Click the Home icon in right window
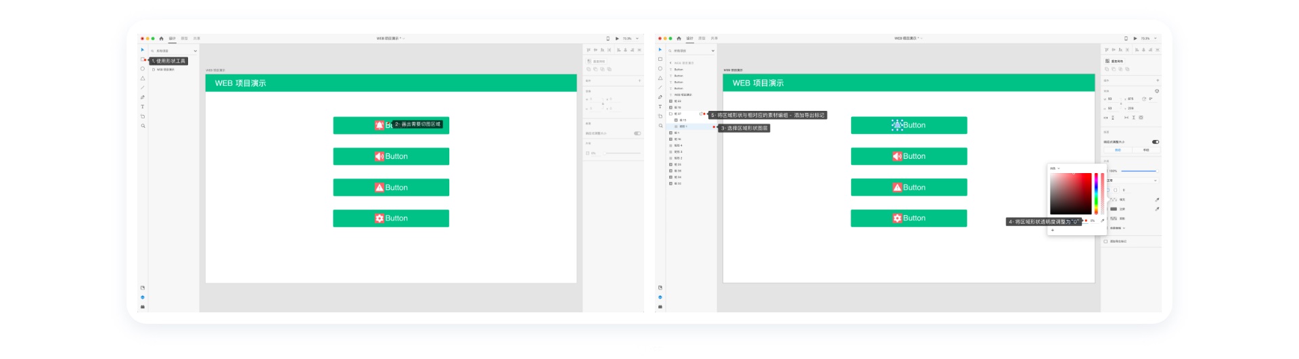Screen dimensions: 1299x359 (679, 39)
